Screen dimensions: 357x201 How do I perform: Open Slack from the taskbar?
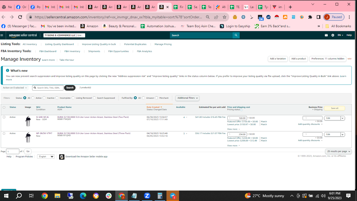point(109,196)
